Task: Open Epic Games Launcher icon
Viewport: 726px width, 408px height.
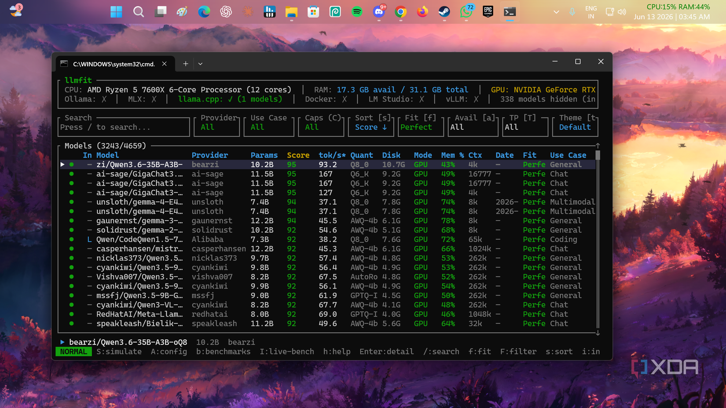Action: 488,12
